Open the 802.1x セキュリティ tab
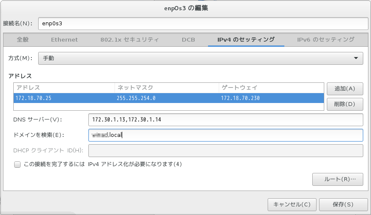 click(130, 39)
